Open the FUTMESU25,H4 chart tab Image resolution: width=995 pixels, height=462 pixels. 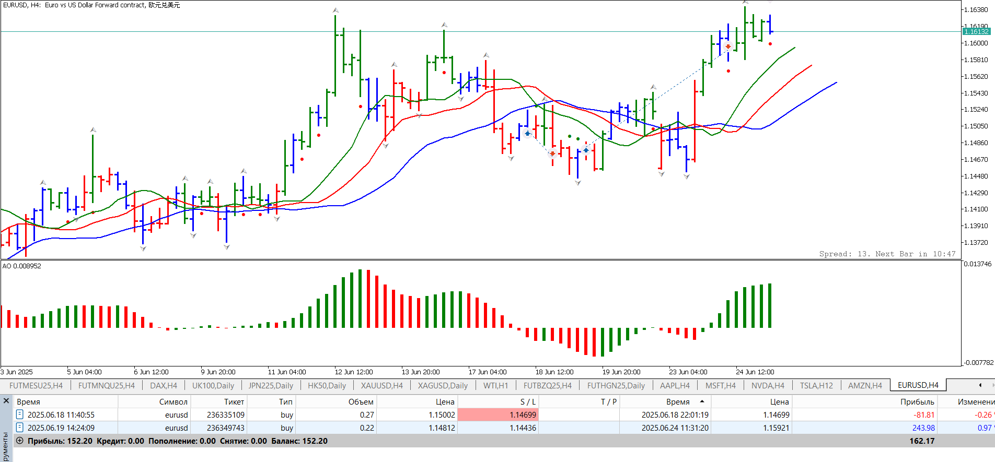tap(36, 385)
